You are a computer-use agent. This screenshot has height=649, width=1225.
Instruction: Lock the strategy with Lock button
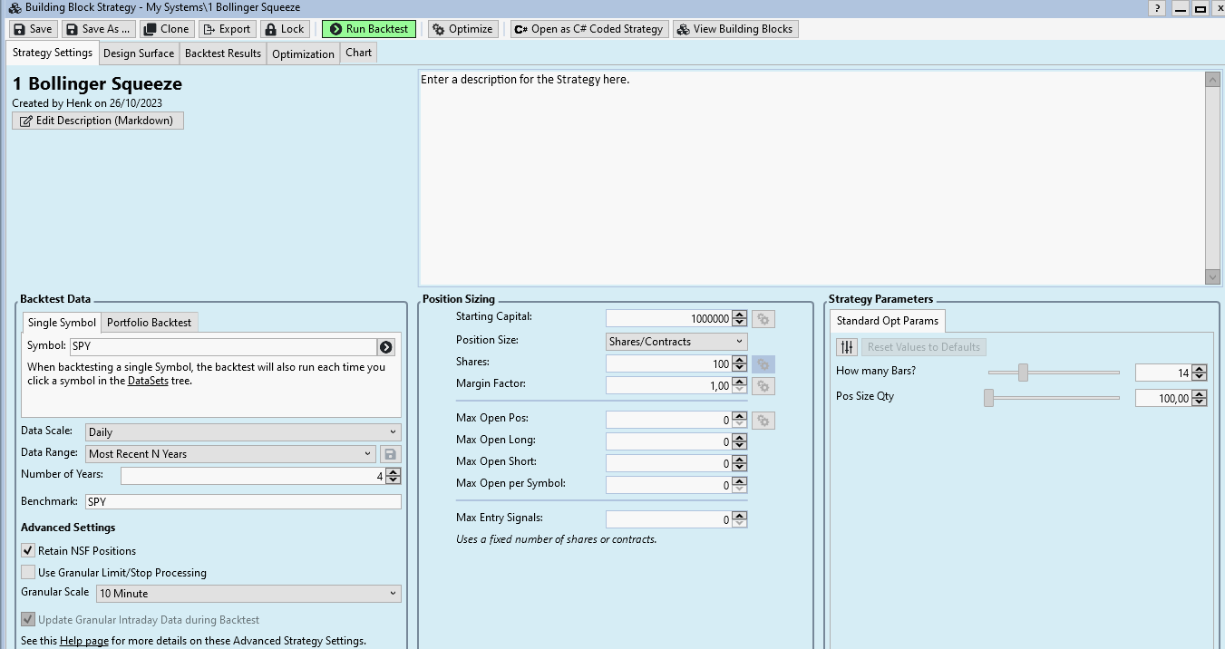pyautogui.click(x=284, y=29)
